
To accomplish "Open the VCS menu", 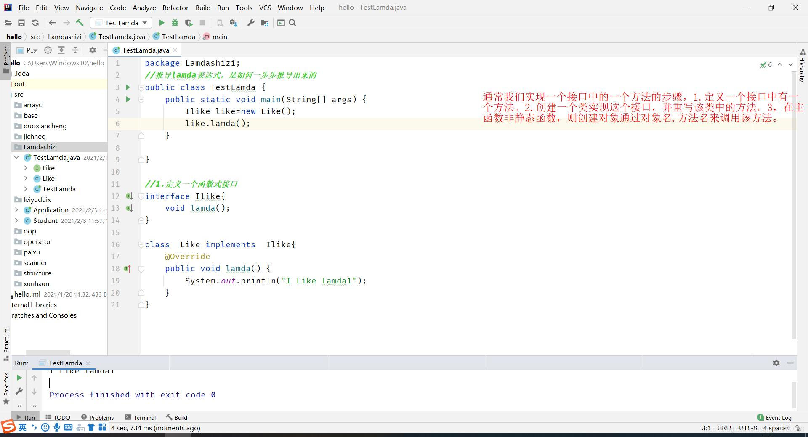I will pyautogui.click(x=265, y=8).
